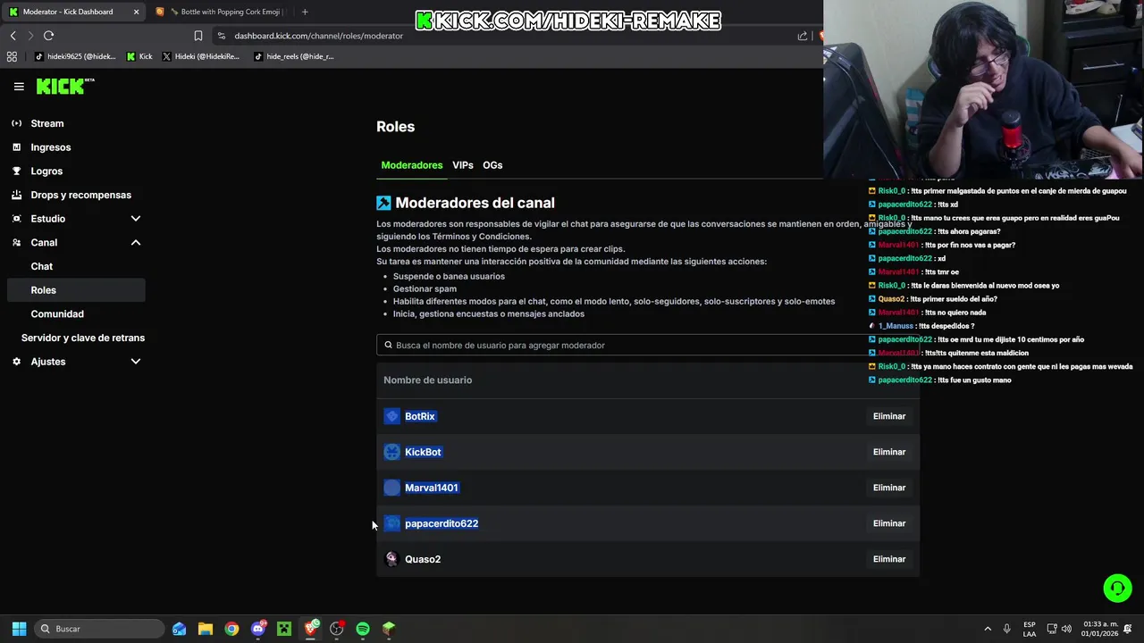Open File Explorer from the taskbar
Viewport: 1144px width, 643px height.
tap(206, 629)
